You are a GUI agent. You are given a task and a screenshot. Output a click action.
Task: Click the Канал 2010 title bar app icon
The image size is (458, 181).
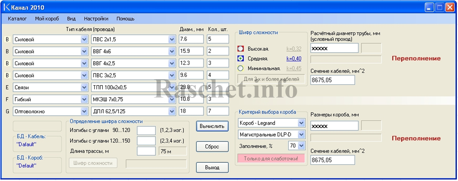click(x=6, y=7)
